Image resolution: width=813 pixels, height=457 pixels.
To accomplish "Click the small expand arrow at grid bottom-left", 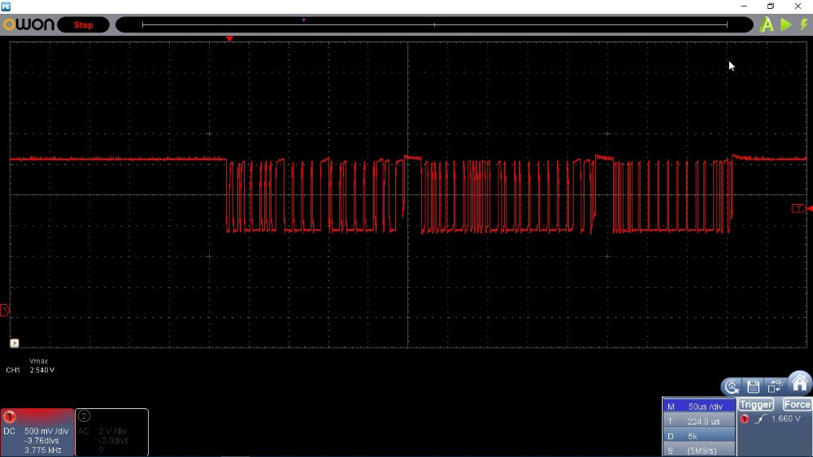I will 15,343.
